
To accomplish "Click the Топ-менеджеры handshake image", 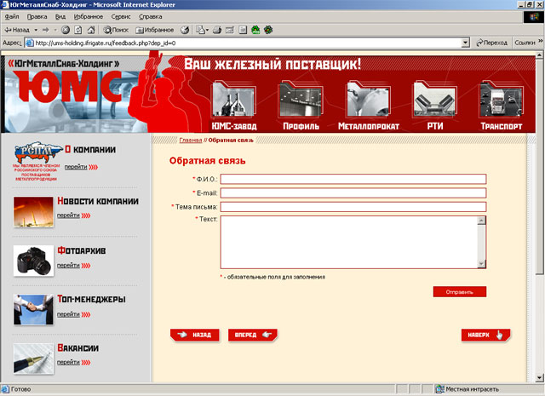I will [x=33, y=310].
